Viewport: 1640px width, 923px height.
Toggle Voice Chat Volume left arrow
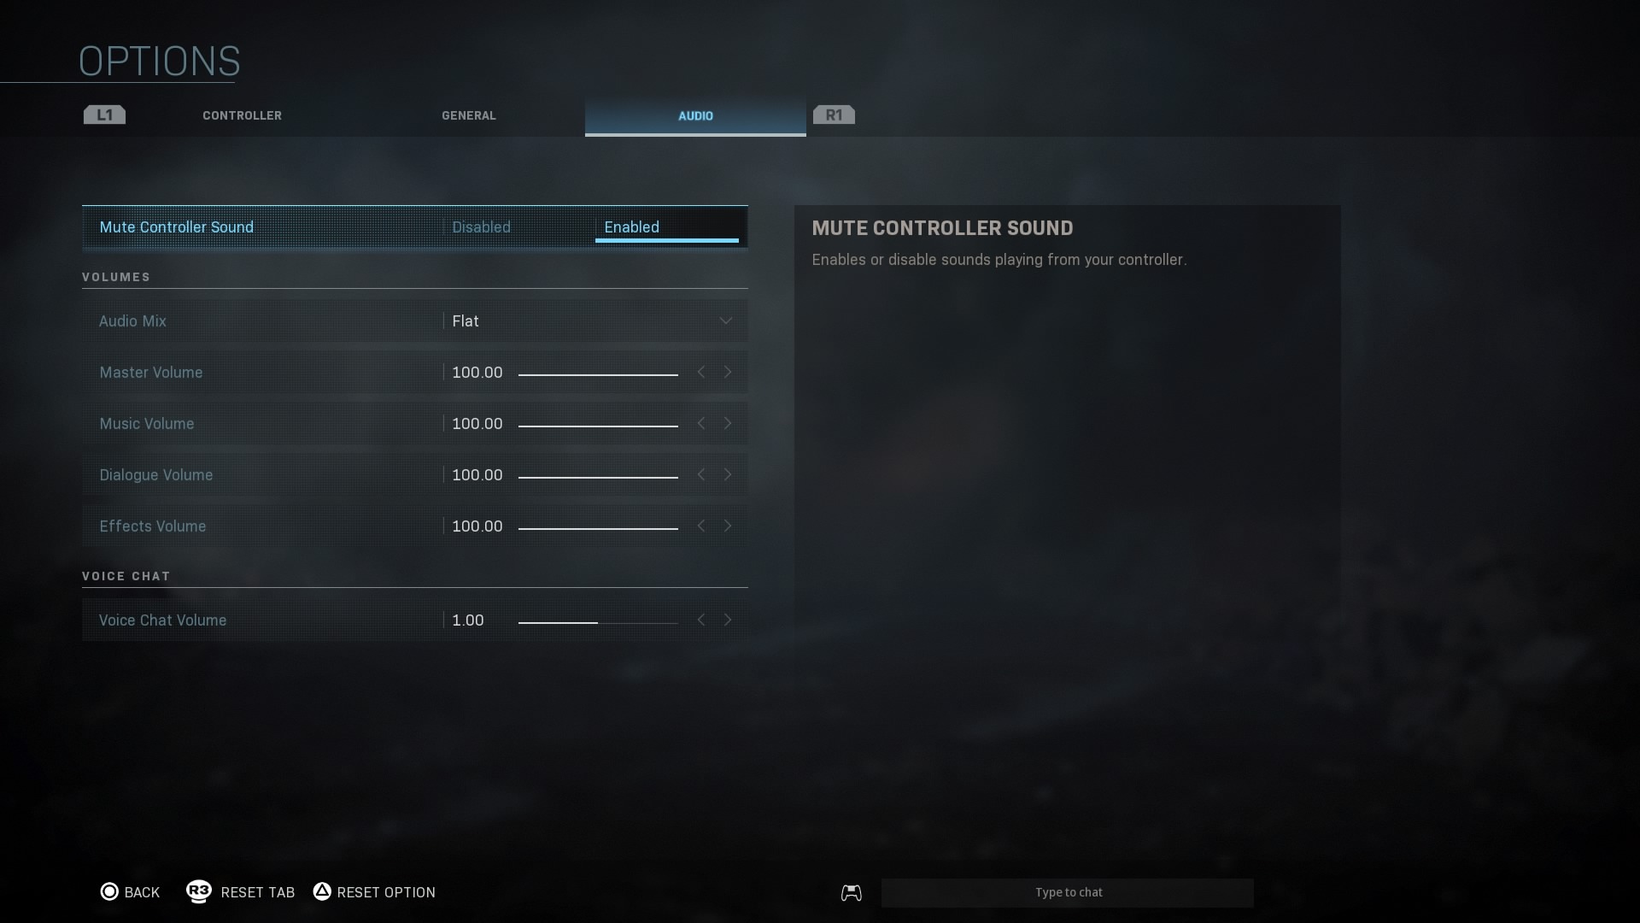click(700, 619)
